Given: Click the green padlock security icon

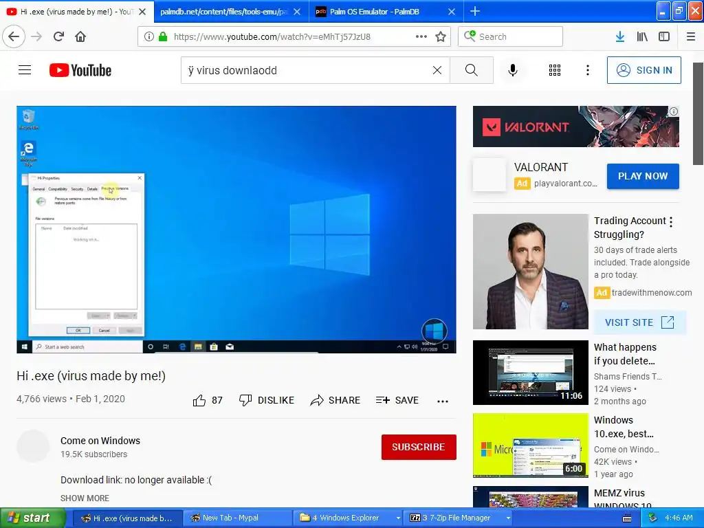Looking at the screenshot, I should click(x=162, y=36).
